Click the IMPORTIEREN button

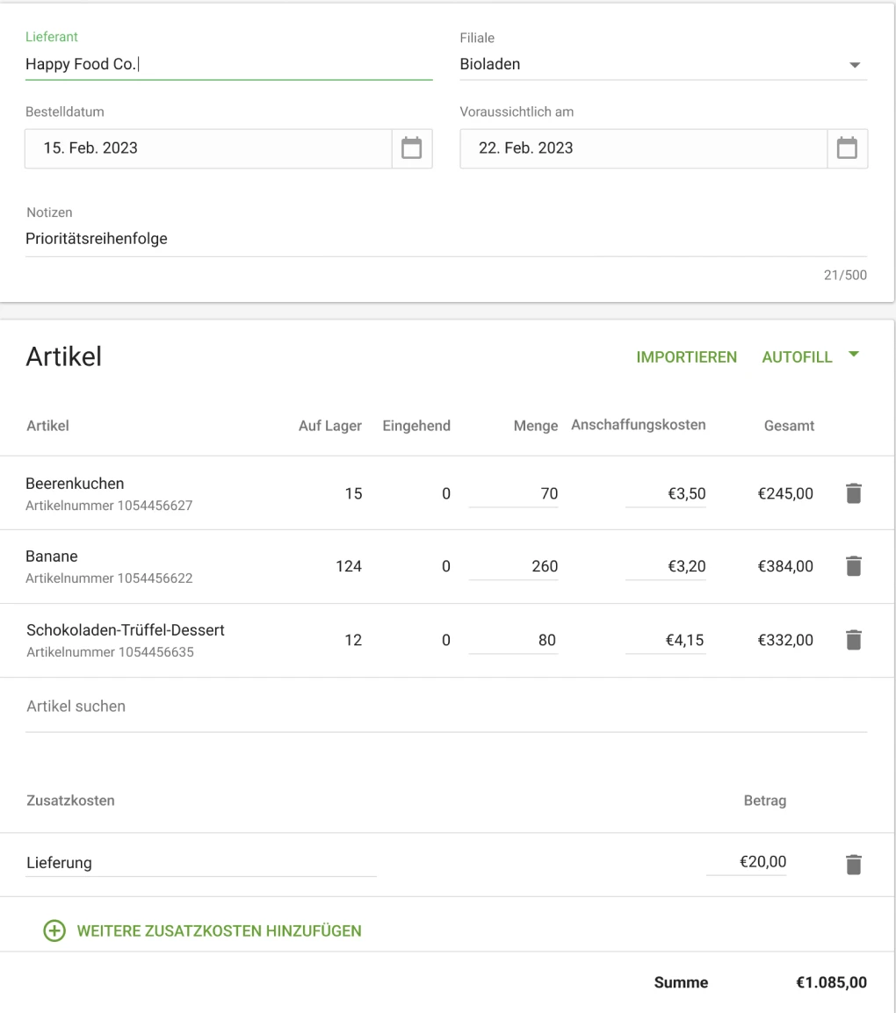coord(686,357)
